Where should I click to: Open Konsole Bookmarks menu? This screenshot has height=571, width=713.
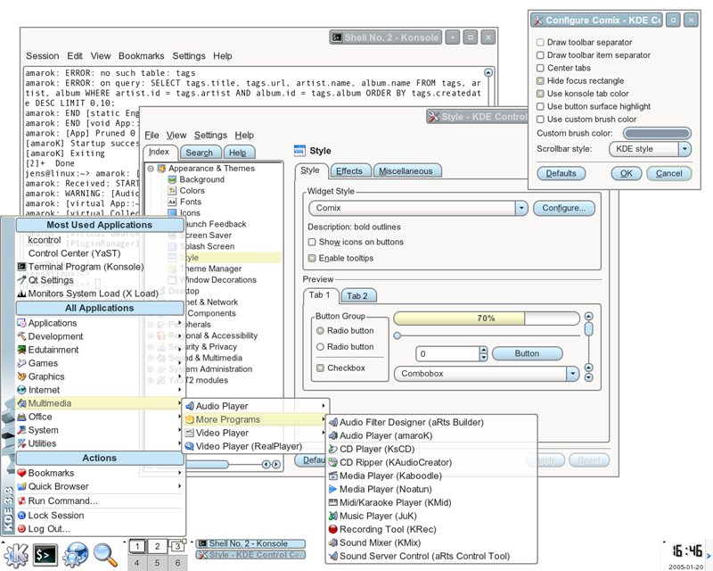tap(141, 56)
